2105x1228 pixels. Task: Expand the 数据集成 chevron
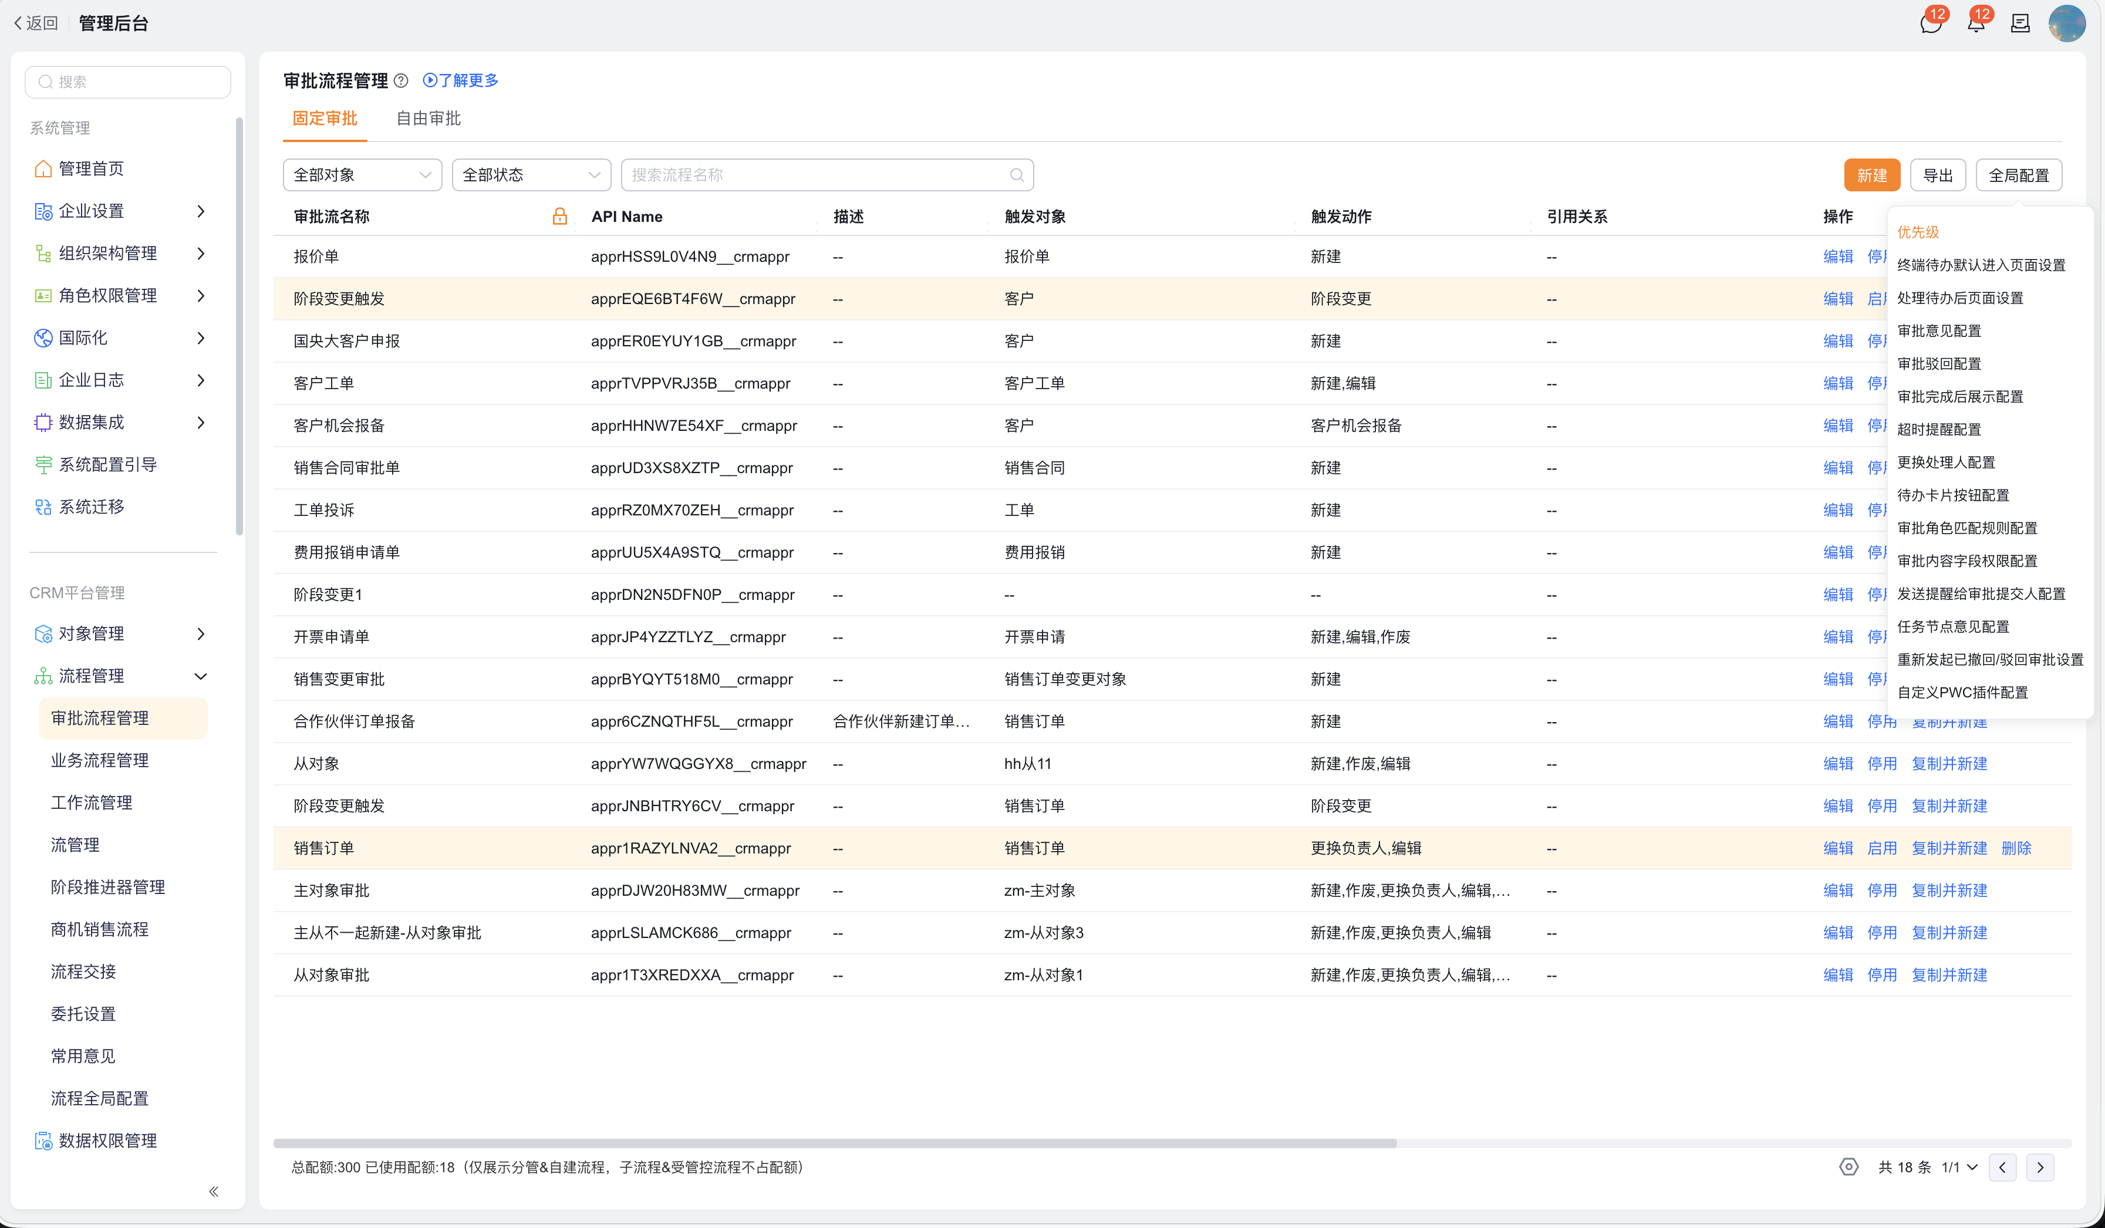201,423
